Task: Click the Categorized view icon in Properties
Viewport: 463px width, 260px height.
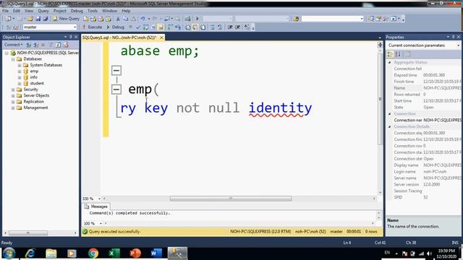Action: click(x=391, y=54)
